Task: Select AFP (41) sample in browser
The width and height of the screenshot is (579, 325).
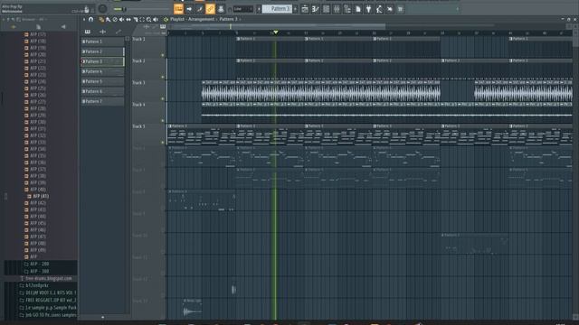Action: (x=38, y=197)
